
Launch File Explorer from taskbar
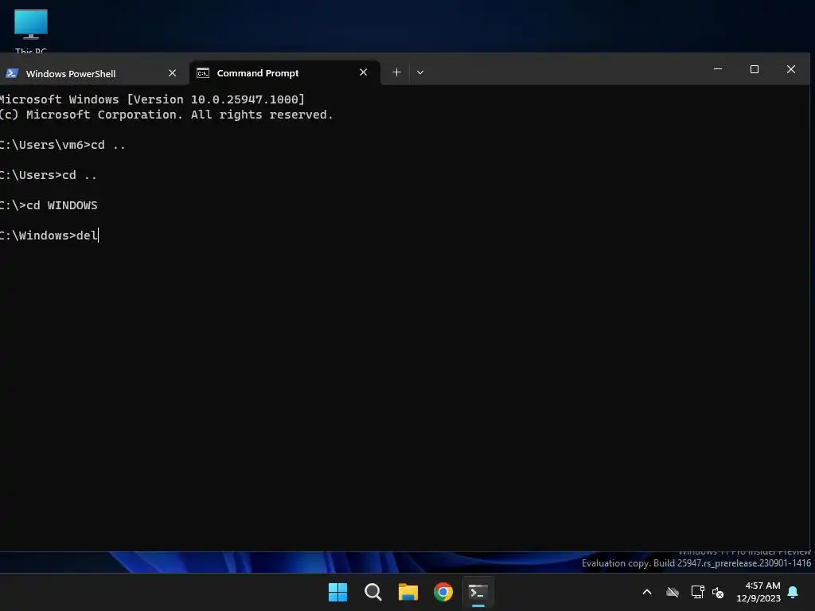[x=408, y=592]
